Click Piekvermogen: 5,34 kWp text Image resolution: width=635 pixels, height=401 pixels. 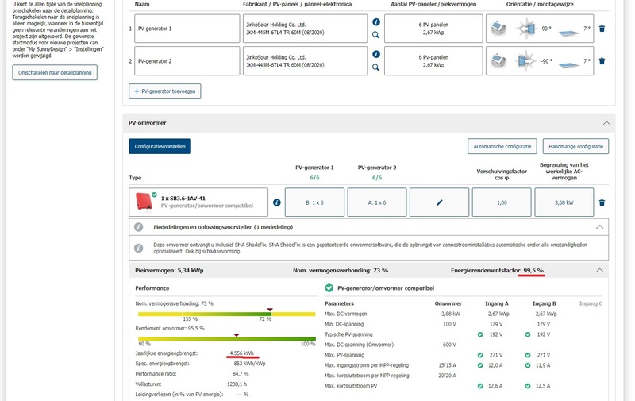point(169,270)
